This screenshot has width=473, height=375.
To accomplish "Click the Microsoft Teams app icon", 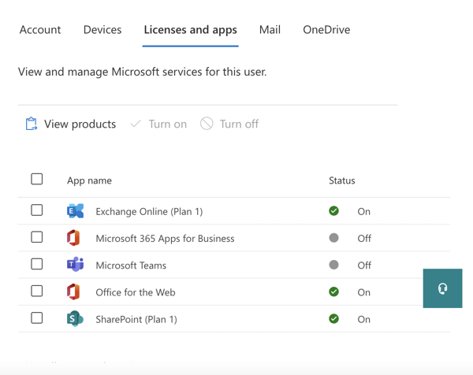I will tap(75, 265).
